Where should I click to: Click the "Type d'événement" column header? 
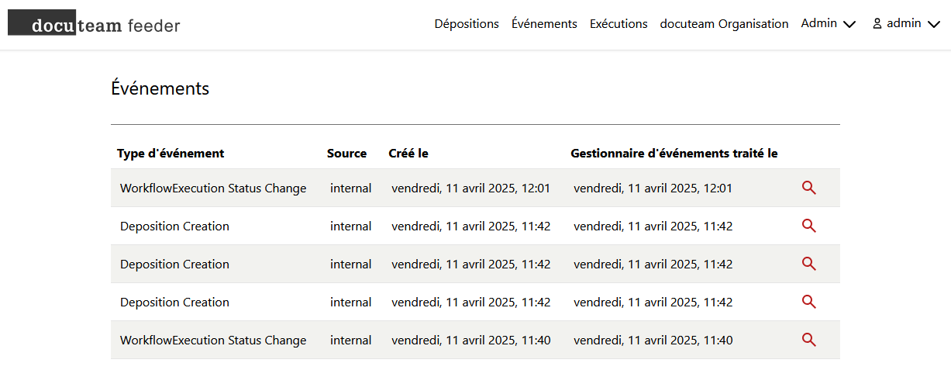[171, 154]
